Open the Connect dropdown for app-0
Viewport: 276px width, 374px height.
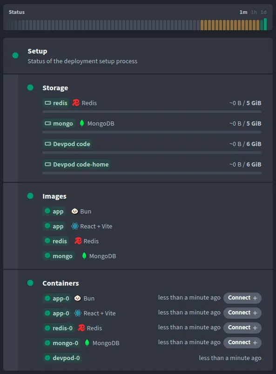pos(242,298)
